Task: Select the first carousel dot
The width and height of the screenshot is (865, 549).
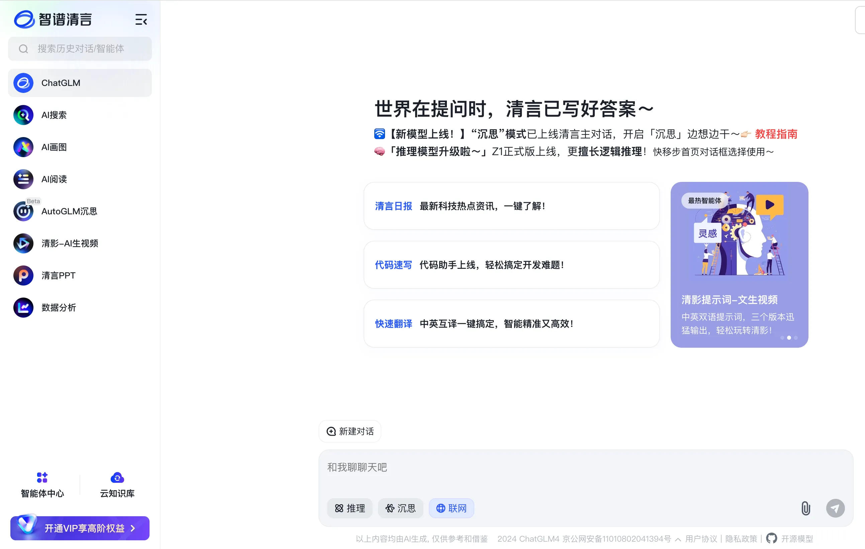Action: pyautogui.click(x=782, y=338)
